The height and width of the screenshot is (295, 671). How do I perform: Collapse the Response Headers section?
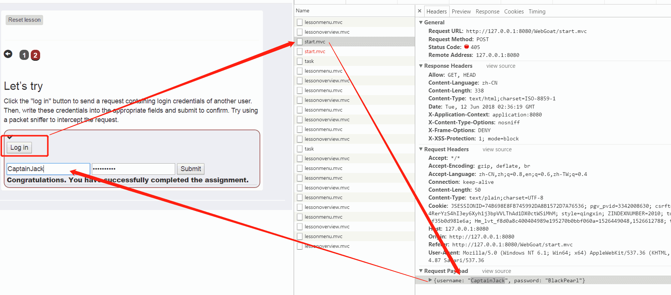421,66
